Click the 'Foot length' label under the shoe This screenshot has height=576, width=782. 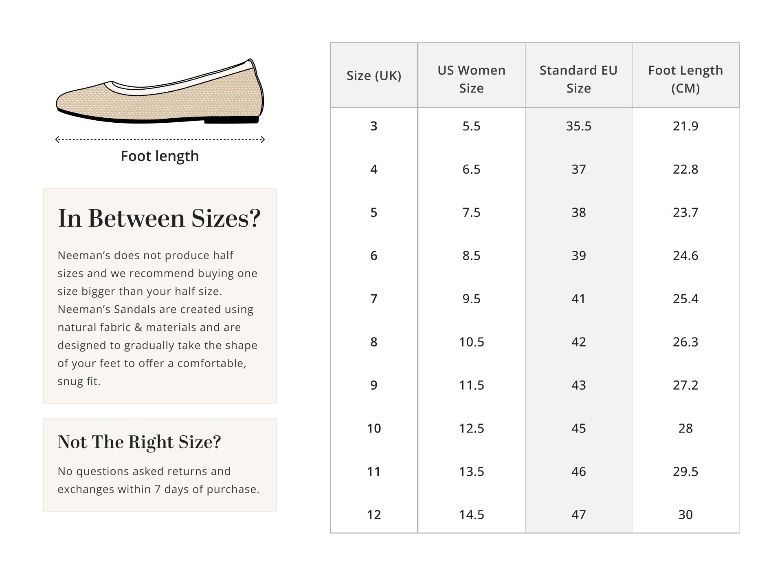coord(160,156)
